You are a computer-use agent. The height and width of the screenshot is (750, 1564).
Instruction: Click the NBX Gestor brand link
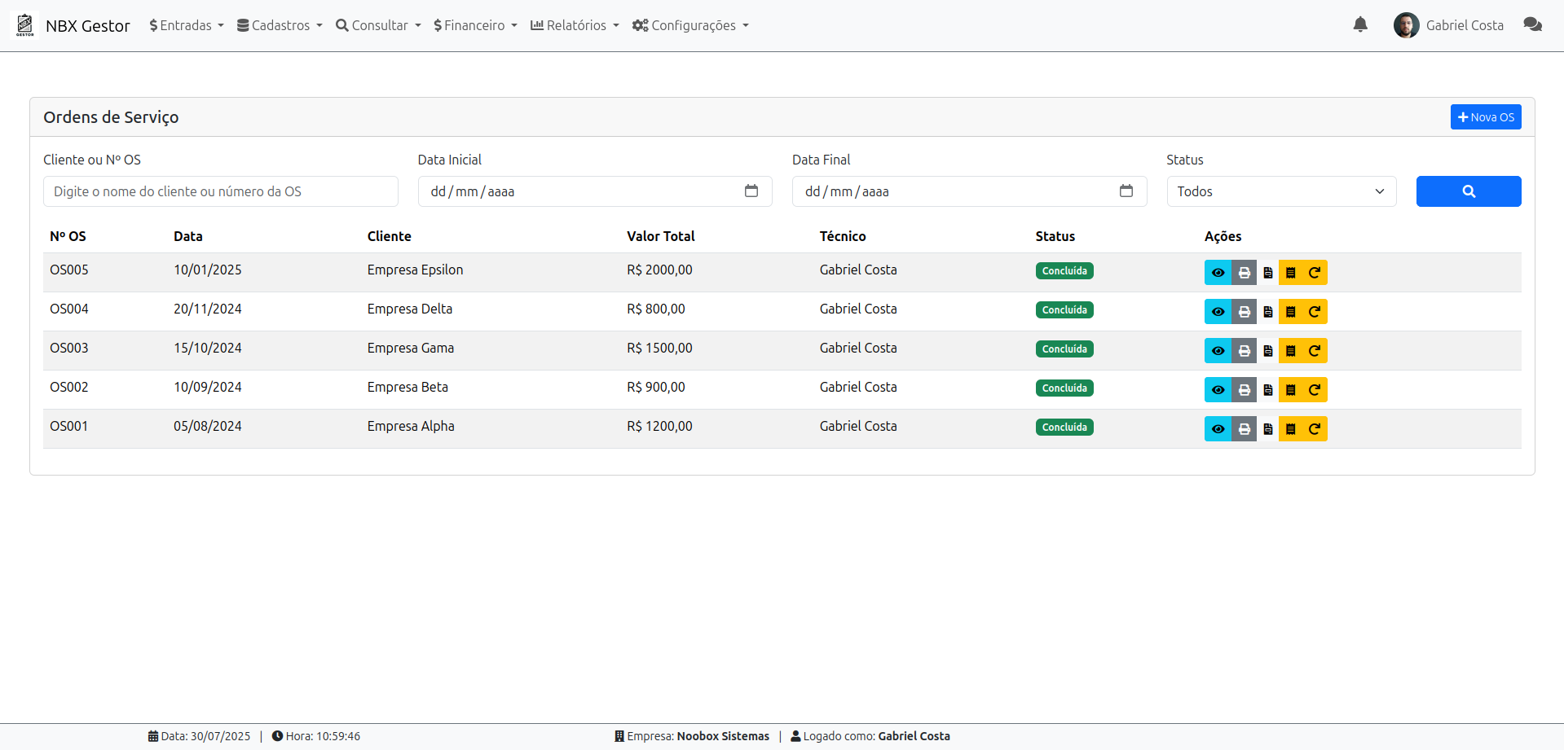pyautogui.click(x=87, y=26)
